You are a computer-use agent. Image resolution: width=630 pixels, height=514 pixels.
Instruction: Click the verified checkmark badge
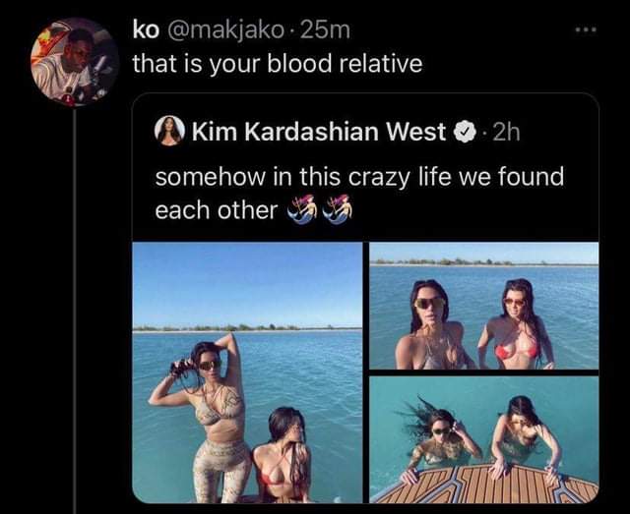(465, 132)
